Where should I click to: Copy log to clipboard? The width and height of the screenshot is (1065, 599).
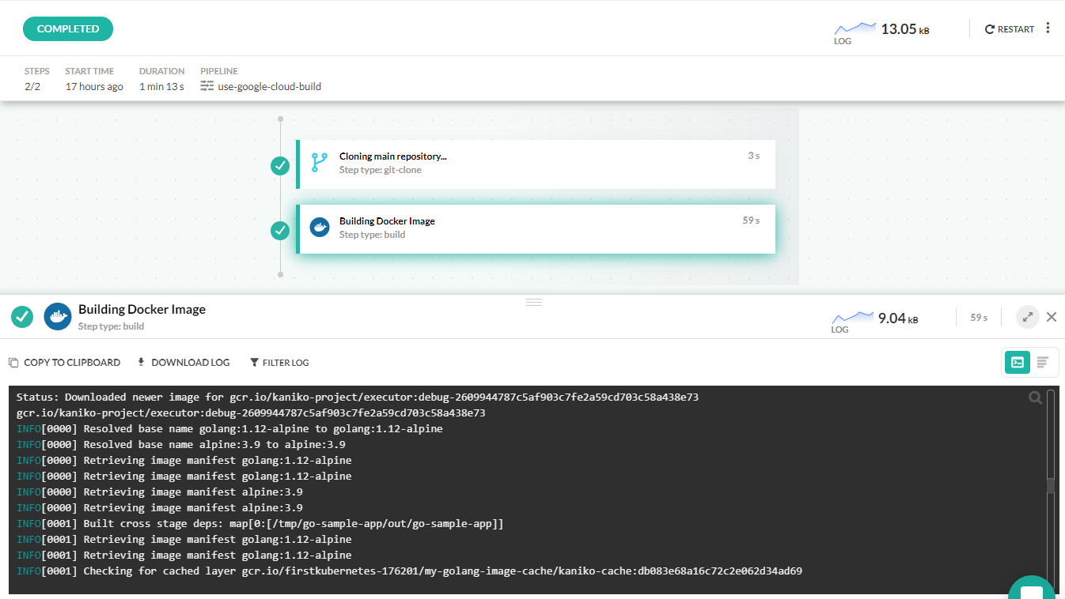click(x=65, y=363)
